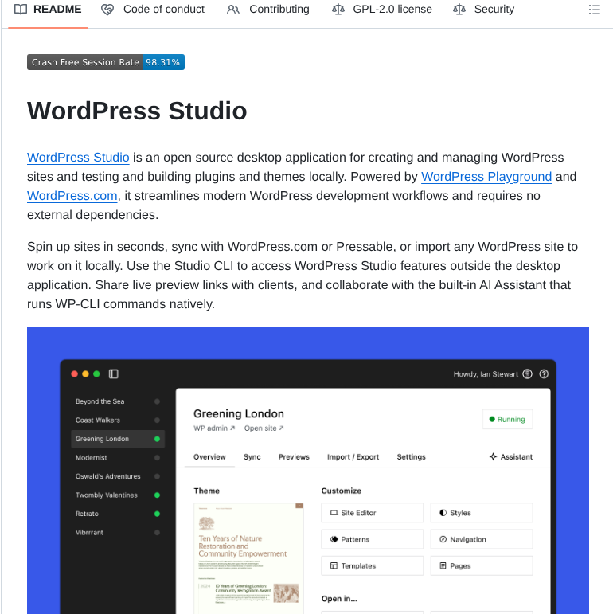Open the README outline list icon
This screenshot has width=613, height=614.
[x=594, y=10]
